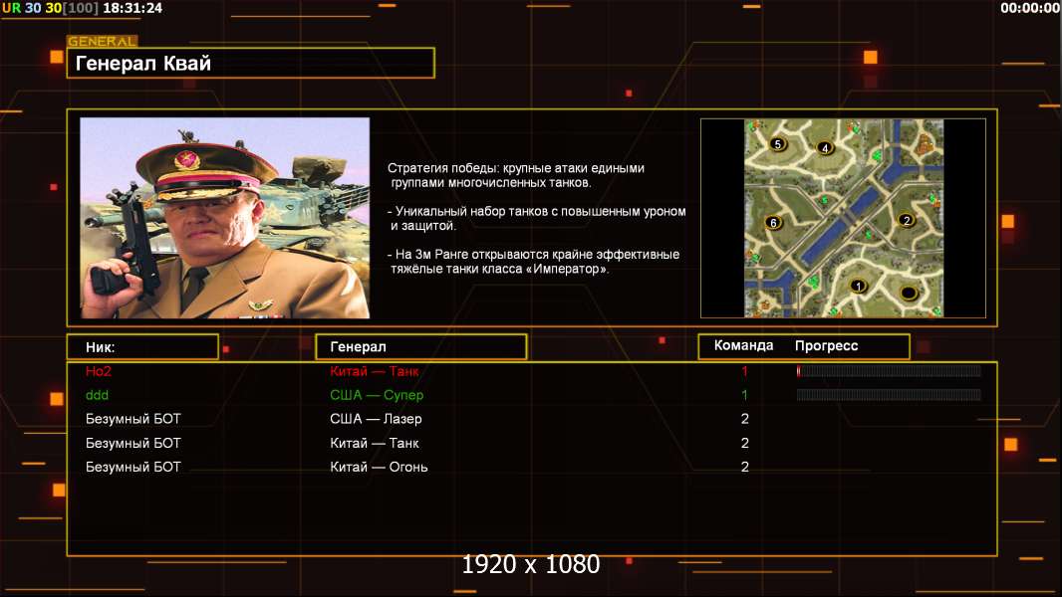
Task: Click the 'Уникальный набор танков' description line
Action: 536,218
